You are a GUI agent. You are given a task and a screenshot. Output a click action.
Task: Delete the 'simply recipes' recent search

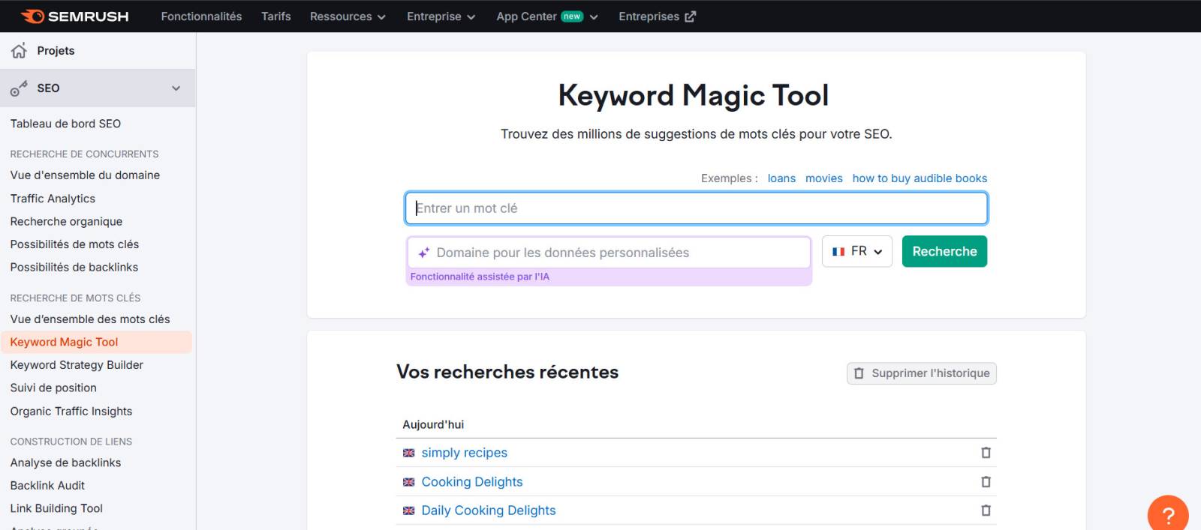point(986,453)
